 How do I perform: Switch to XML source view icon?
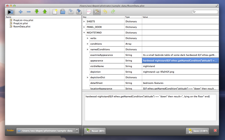[89, 11]
